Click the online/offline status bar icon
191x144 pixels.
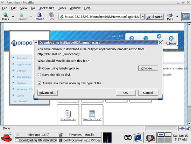pos(182,128)
